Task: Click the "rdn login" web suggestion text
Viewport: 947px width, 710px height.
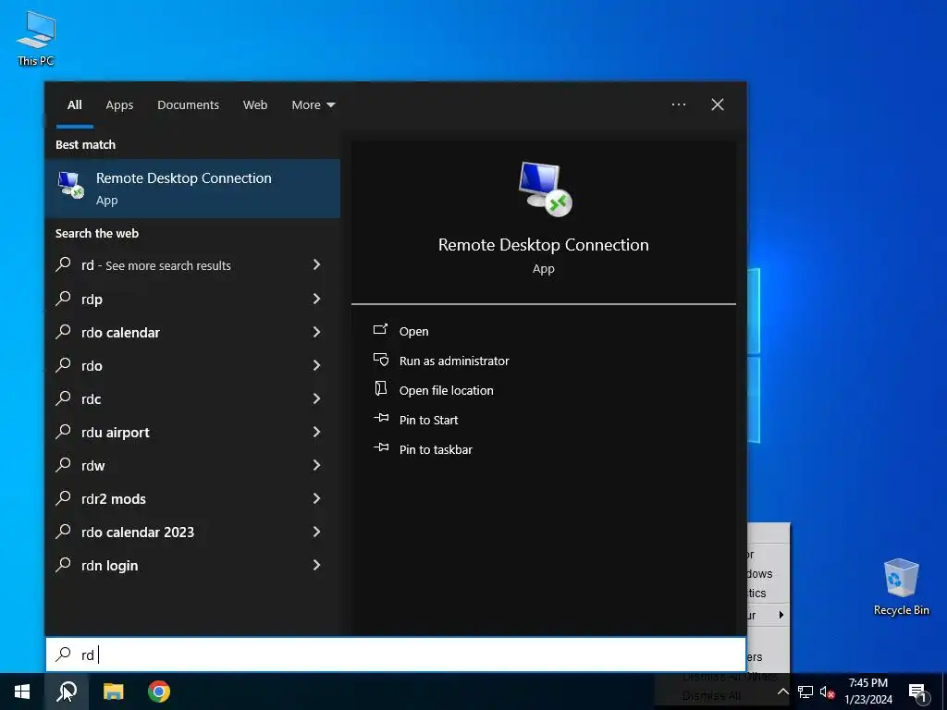Action: coord(109,566)
